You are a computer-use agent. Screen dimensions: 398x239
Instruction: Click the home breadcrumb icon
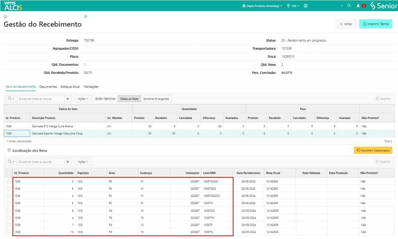pos(5,17)
